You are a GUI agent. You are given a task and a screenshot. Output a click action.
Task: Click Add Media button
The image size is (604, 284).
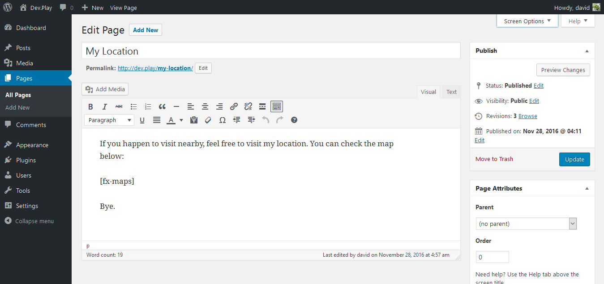coord(105,89)
